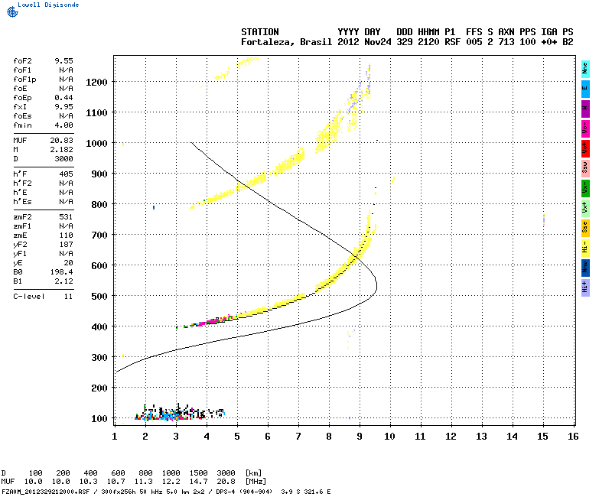Image resolution: width=612 pixels, height=497 pixels.
Task: Click the MUF 20.8 value in bottom table
Action: (x=226, y=482)
